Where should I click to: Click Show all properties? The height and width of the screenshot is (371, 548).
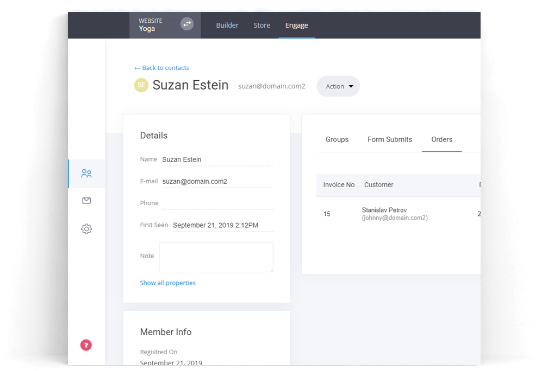(x=167, y=283)
